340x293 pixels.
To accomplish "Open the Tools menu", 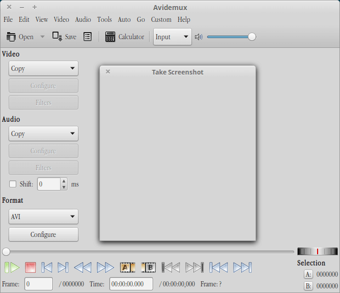I will [x=104, y=19].
